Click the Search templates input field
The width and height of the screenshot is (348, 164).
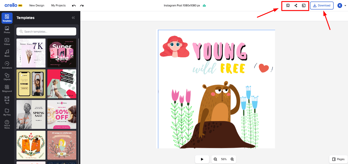tap(46, 32)
